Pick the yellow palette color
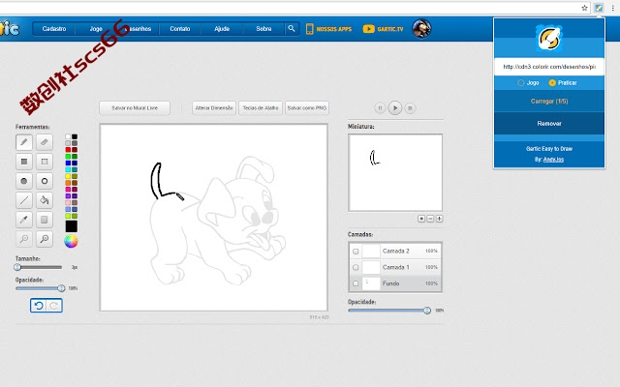Screen dimensions: 620x387 point(68,176)
